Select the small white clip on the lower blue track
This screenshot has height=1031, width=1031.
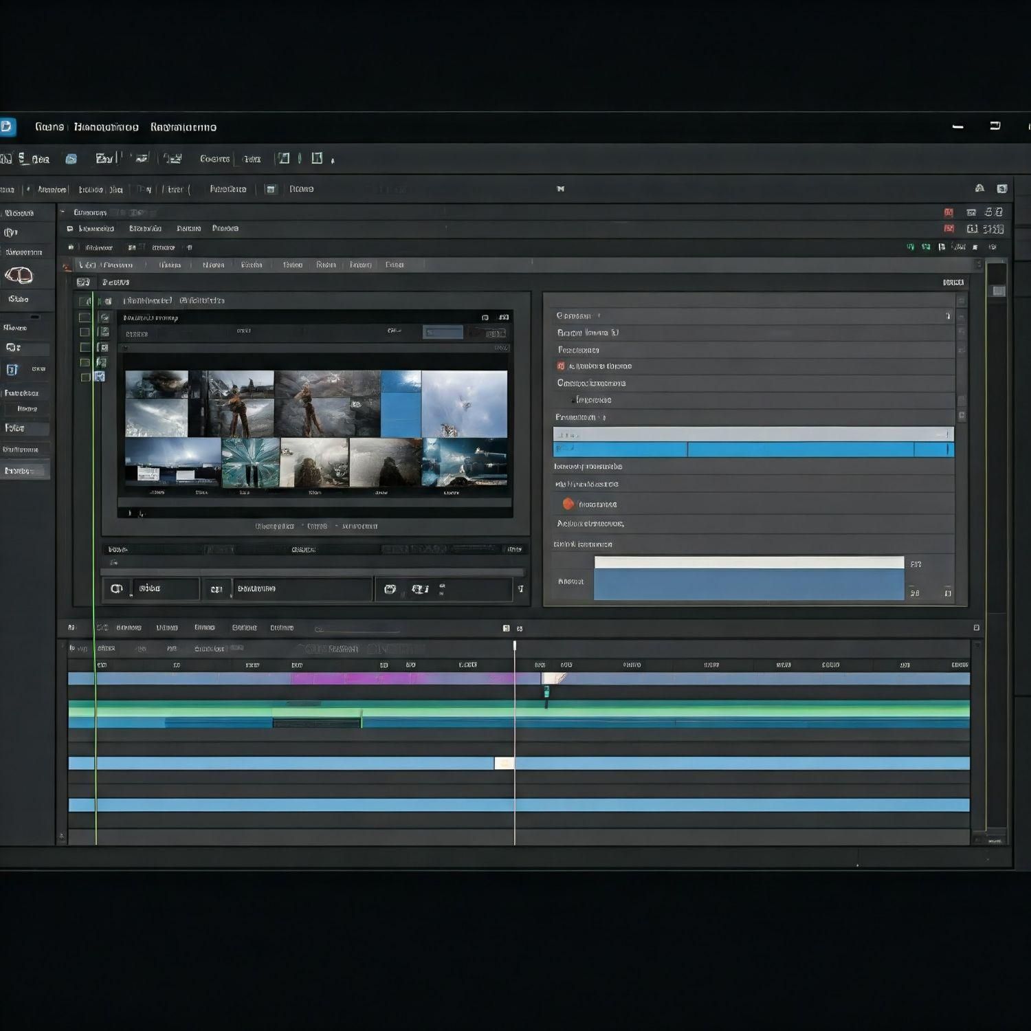(x=505, y=763)
